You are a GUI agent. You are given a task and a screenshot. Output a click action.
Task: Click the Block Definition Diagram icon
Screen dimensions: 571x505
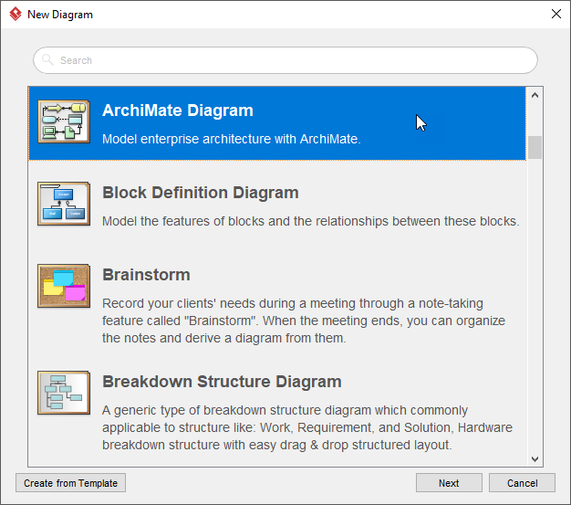coord(64,204)
